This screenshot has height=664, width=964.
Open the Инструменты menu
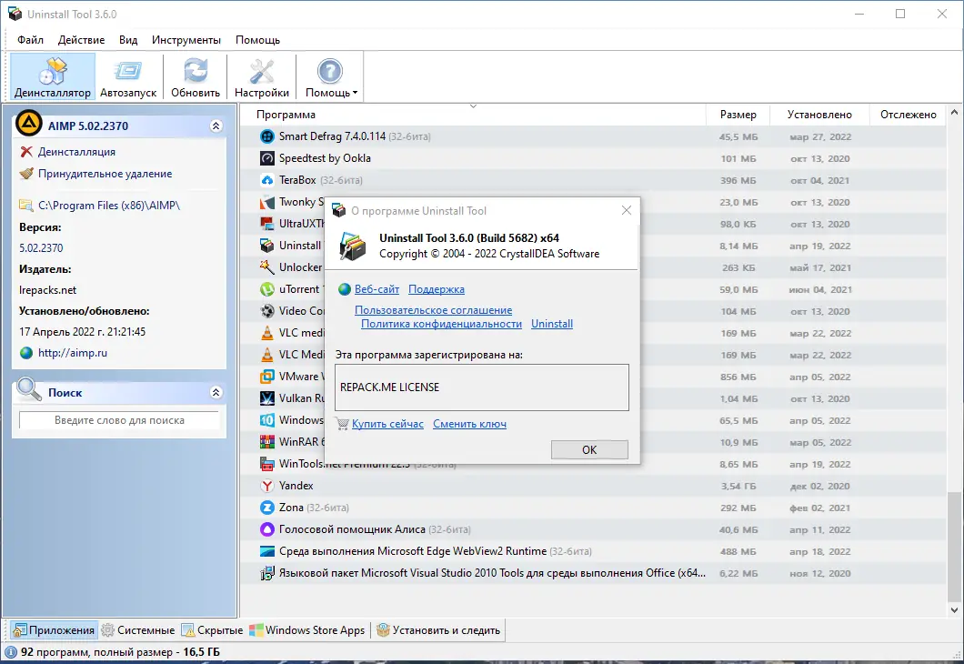pyautogui.click(x=186, y=39)
